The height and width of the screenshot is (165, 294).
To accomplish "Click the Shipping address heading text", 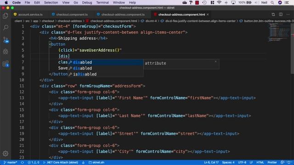I will pos(77,38).
